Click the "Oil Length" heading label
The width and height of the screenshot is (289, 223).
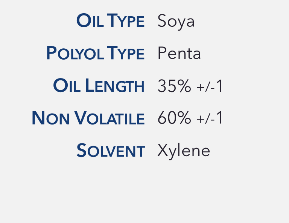click(99, 86)
